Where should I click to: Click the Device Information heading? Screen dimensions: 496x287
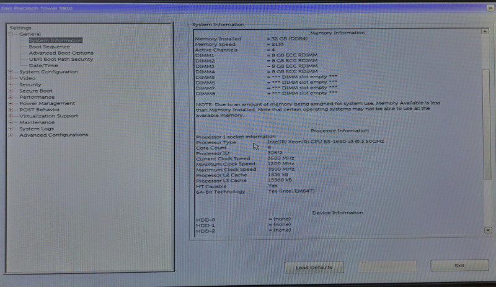point(337,212)
